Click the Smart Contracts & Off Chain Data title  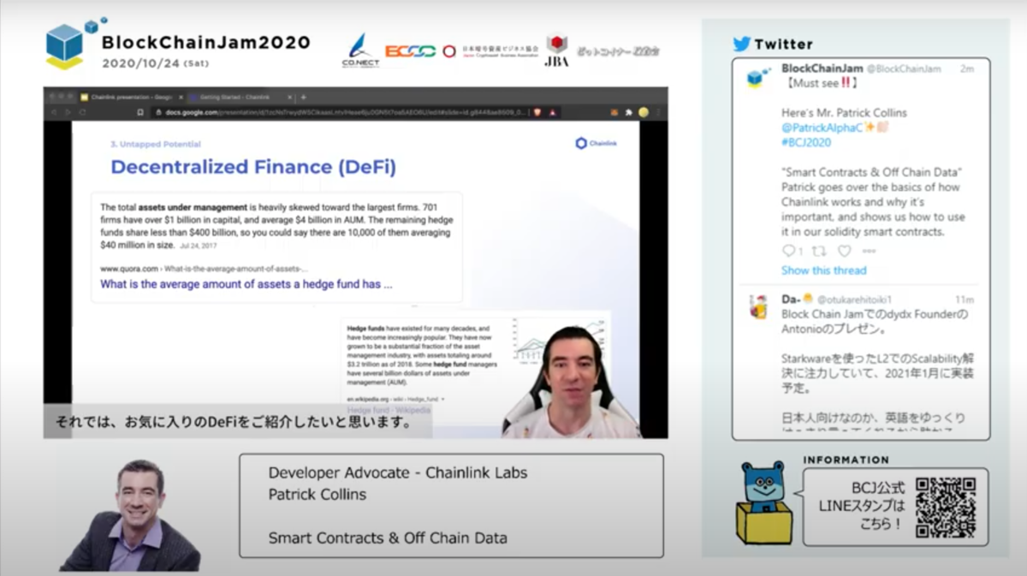[x=388, y=538]
